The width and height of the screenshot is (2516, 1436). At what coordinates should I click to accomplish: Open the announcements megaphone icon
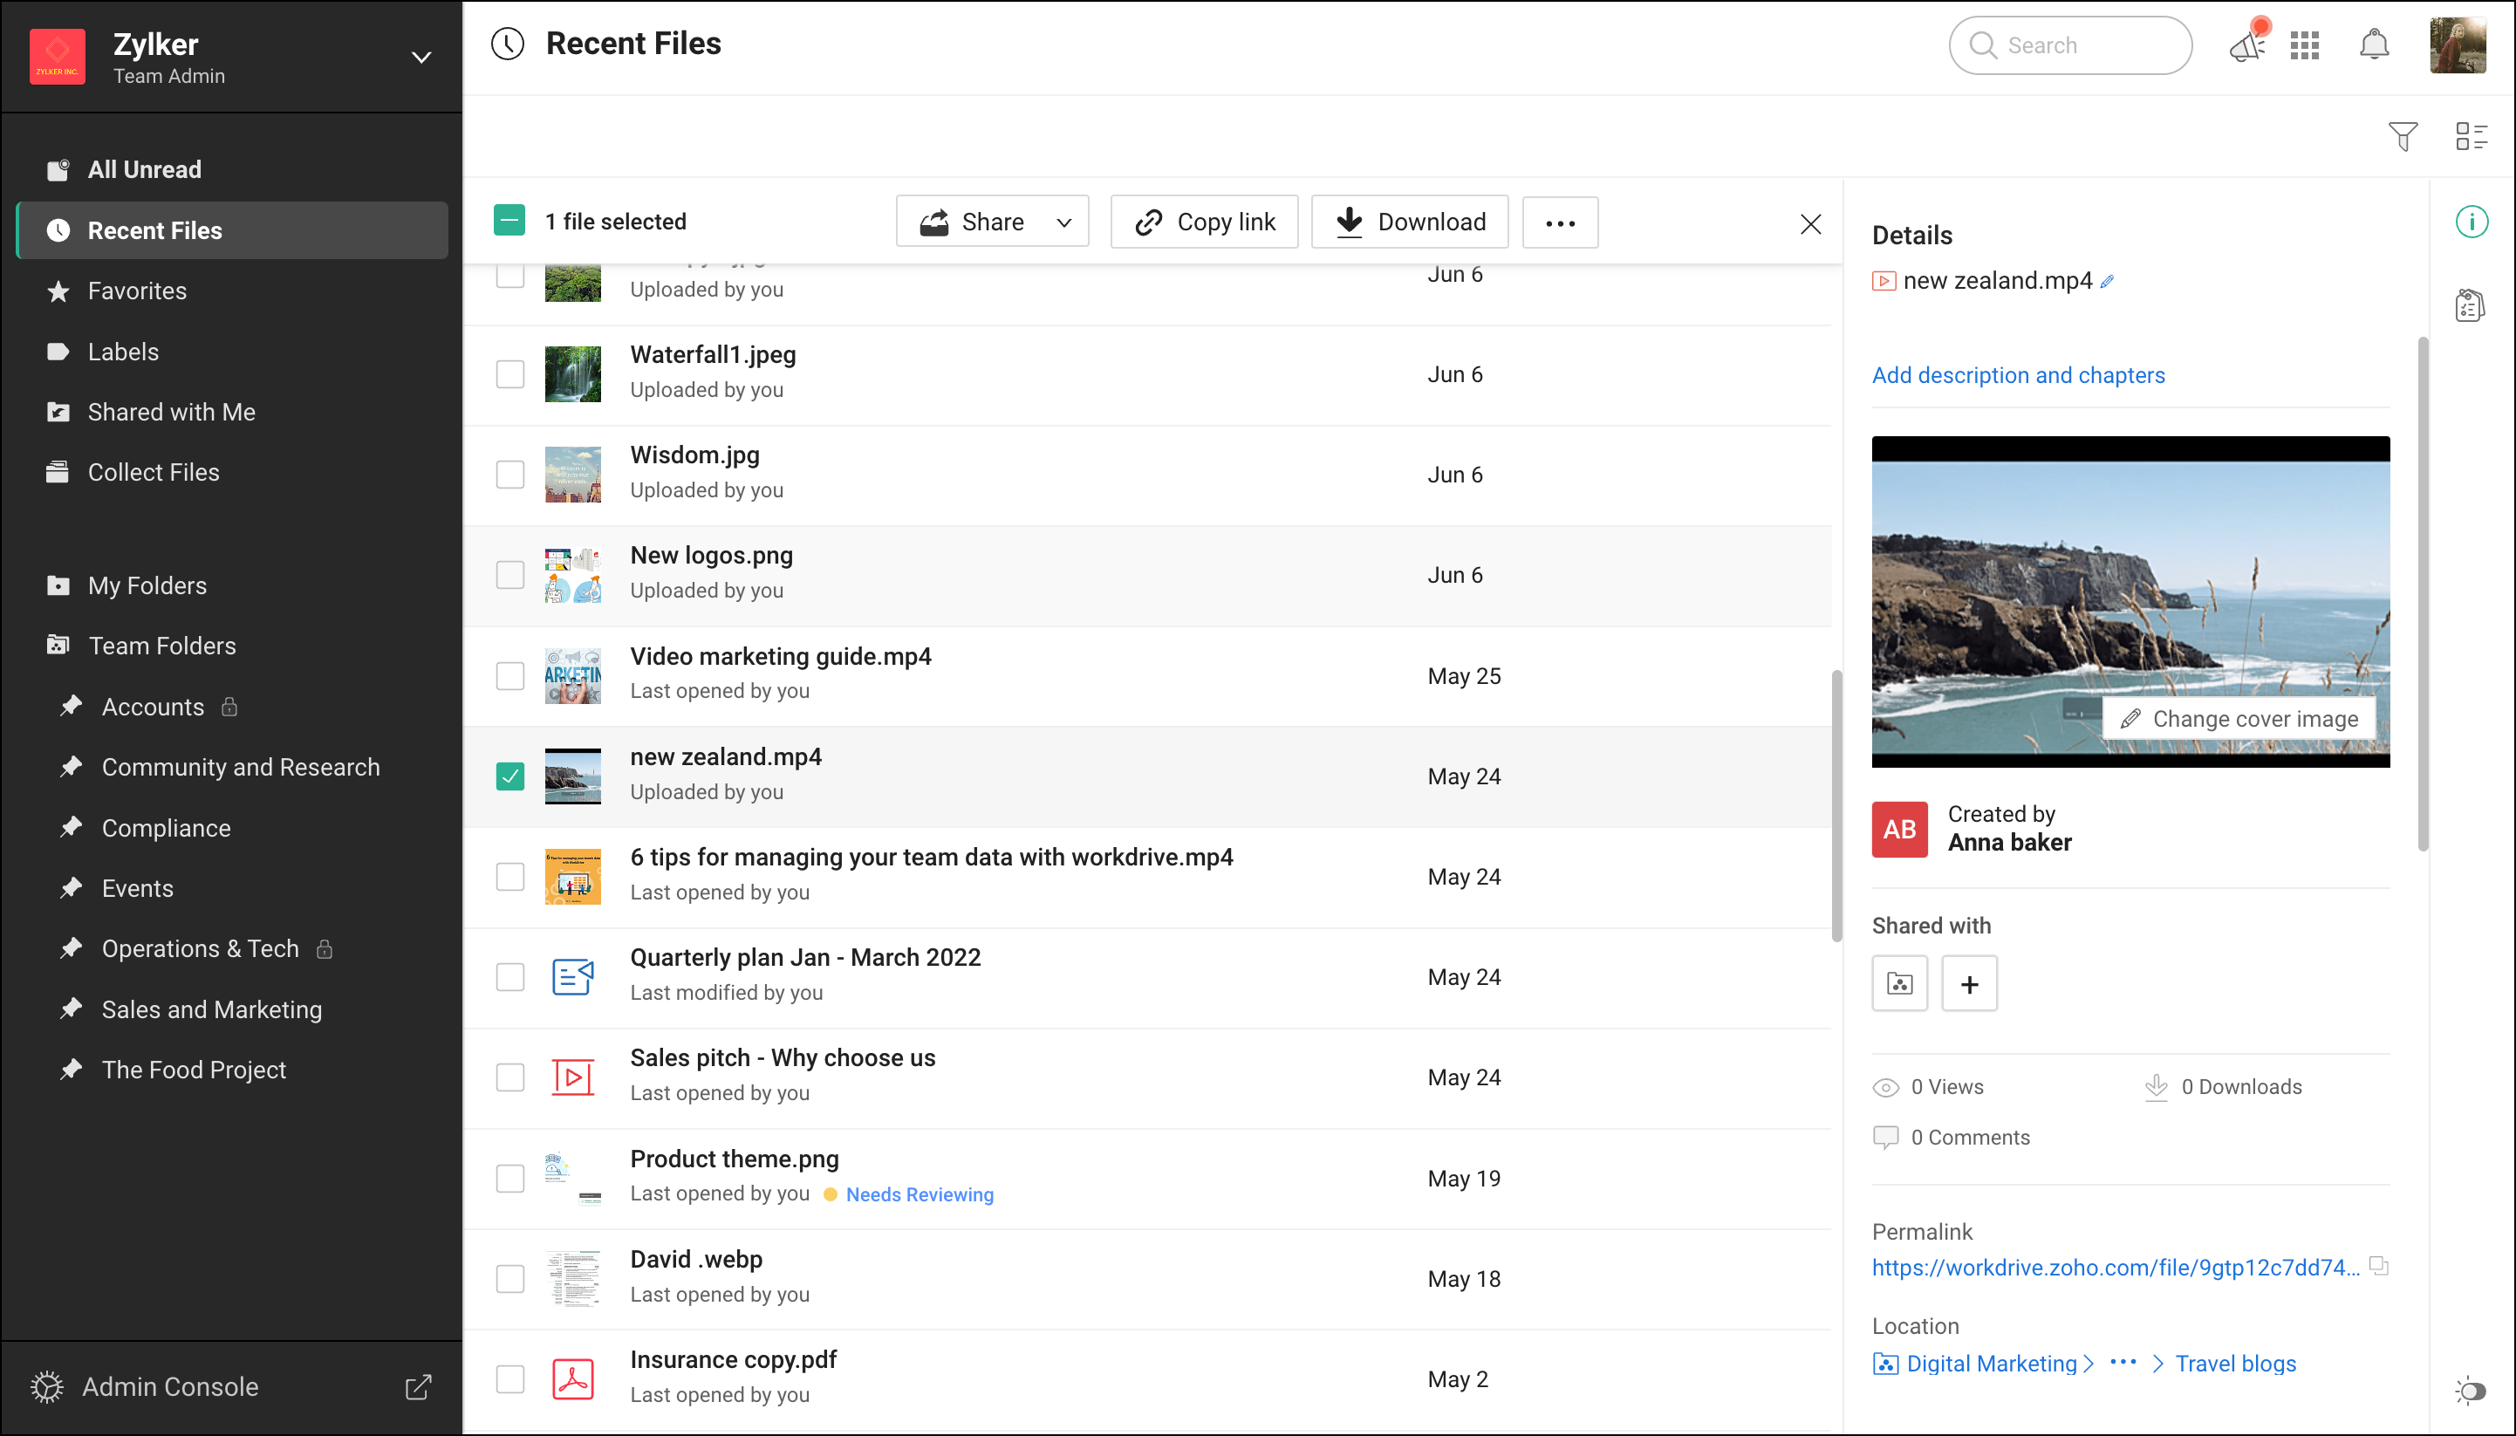(x=2246, y=45)
